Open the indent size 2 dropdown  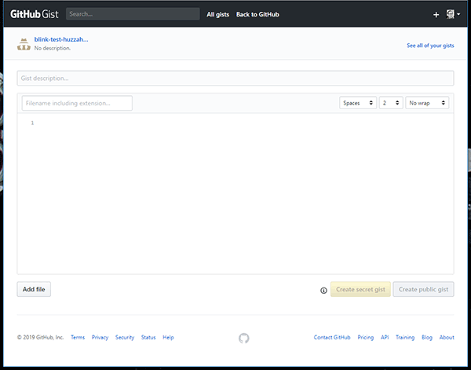tap(391, 103)
